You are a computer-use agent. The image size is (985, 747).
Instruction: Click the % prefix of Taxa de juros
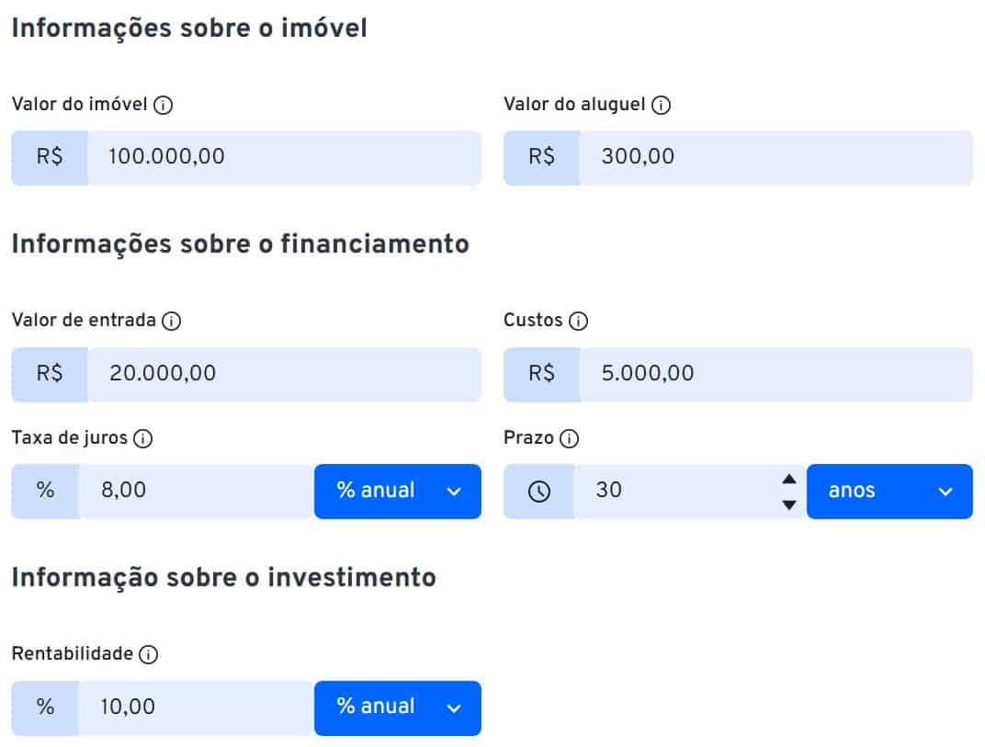(x=44, y=491)
